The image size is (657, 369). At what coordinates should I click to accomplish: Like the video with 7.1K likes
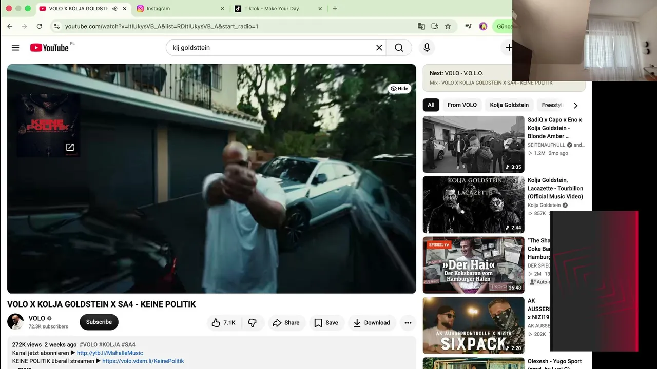224,323
